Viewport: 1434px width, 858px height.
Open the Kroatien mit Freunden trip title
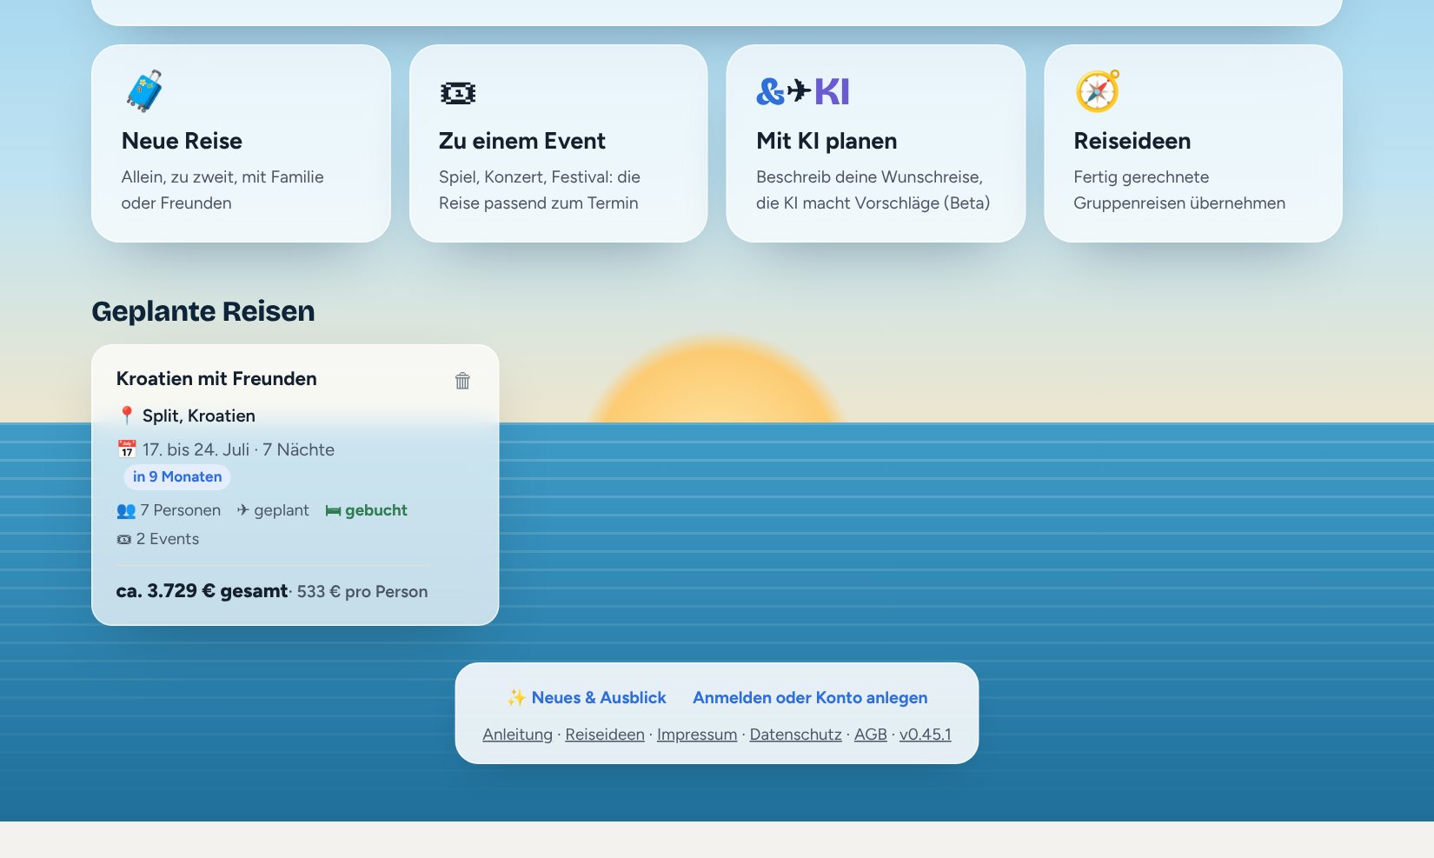[x=216, y=379]
